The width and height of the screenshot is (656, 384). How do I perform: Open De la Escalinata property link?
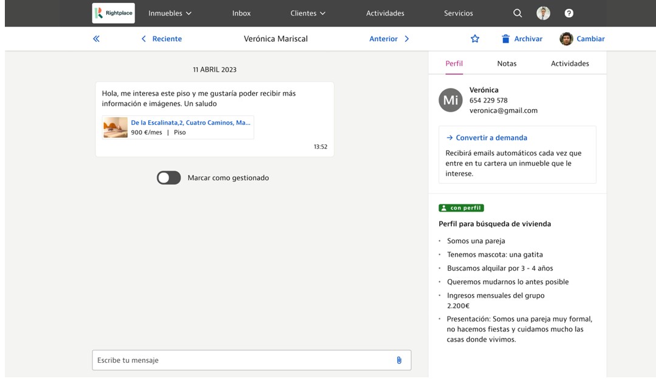190,123
